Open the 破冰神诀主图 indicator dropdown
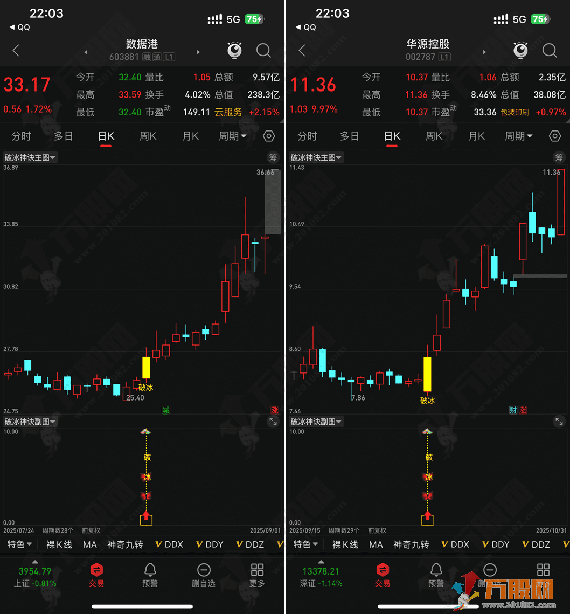The width and height of the screenshot is (570, 614). click(30, 157)
